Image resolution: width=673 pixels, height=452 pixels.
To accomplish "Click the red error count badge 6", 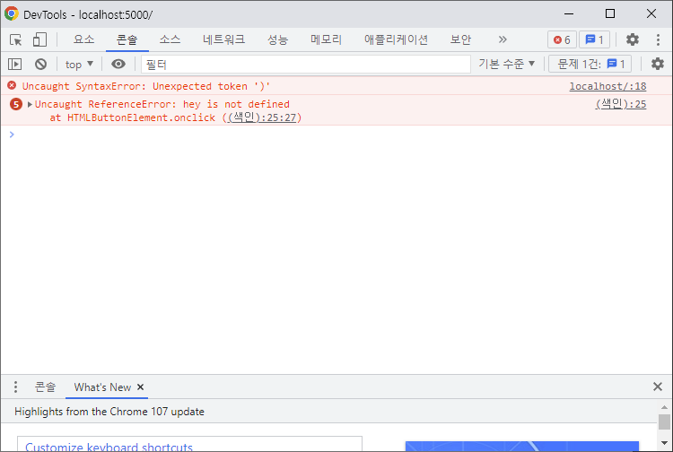I will point(562,39).
